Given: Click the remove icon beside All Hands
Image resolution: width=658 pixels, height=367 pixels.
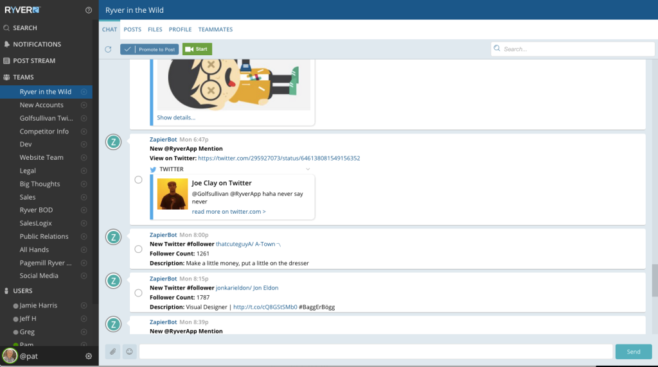Looking at the screenshot, I should [x=84, y=250].
